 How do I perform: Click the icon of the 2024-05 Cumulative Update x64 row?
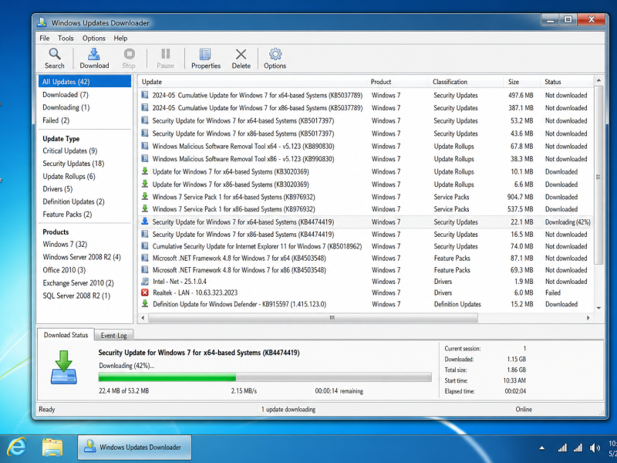[x=145, y=95]
